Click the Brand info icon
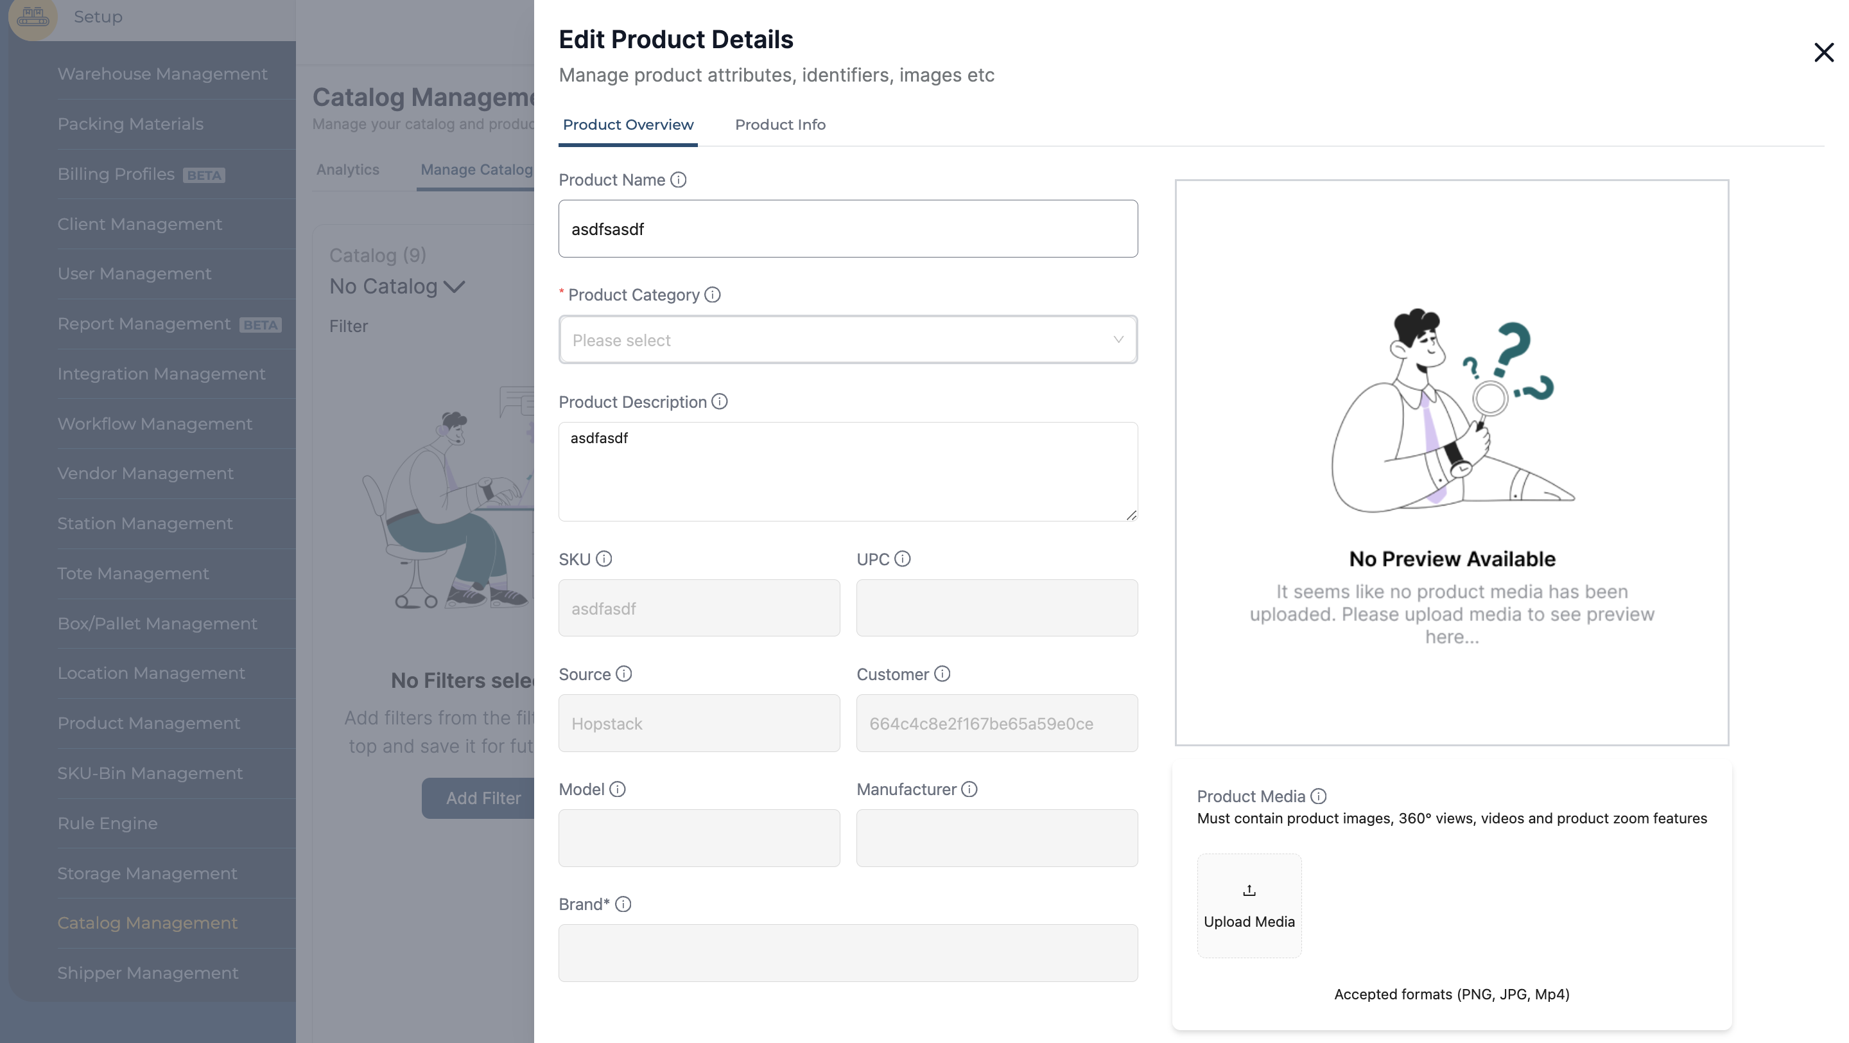Screen dimensions: 1849x1043 click(x=623, y=904)
